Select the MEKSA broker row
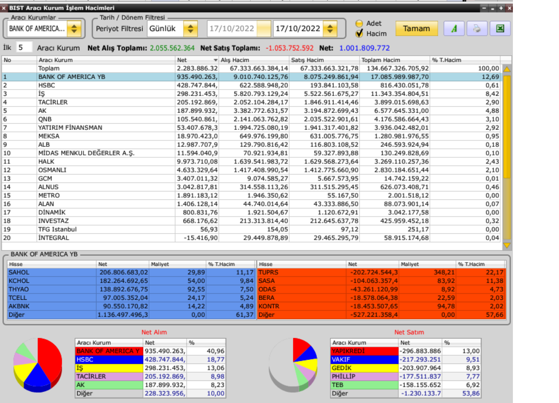Image resolution: width=559 pixels, height=403 pixels. [x=251, y=136]
